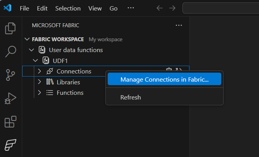Click the VS Code logo icon

(x=7, y=8)
